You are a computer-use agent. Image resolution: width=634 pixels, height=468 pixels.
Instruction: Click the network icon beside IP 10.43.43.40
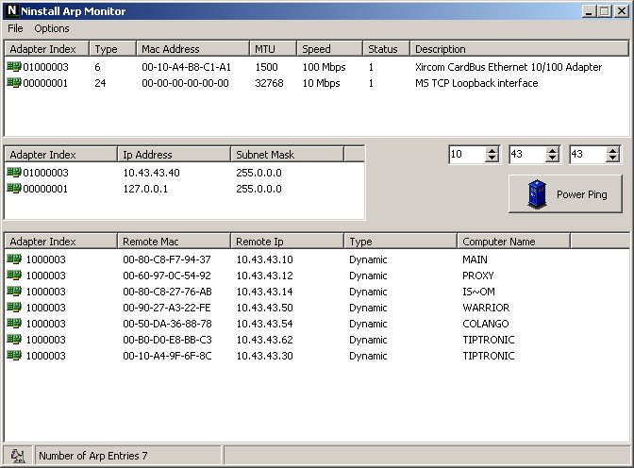[14, 173]
